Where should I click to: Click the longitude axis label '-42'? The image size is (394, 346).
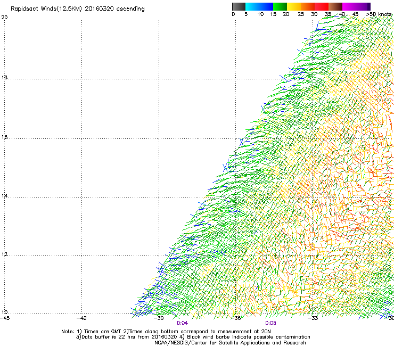[81, 318]
